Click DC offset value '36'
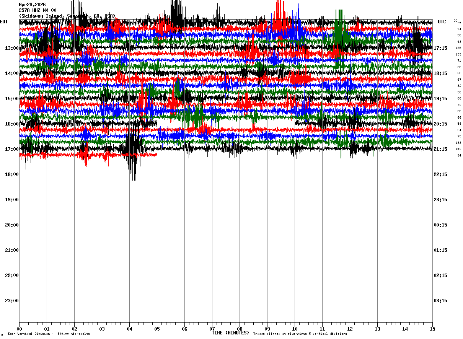The height and width of the screenshot is (339, 463). click(459, 92)
